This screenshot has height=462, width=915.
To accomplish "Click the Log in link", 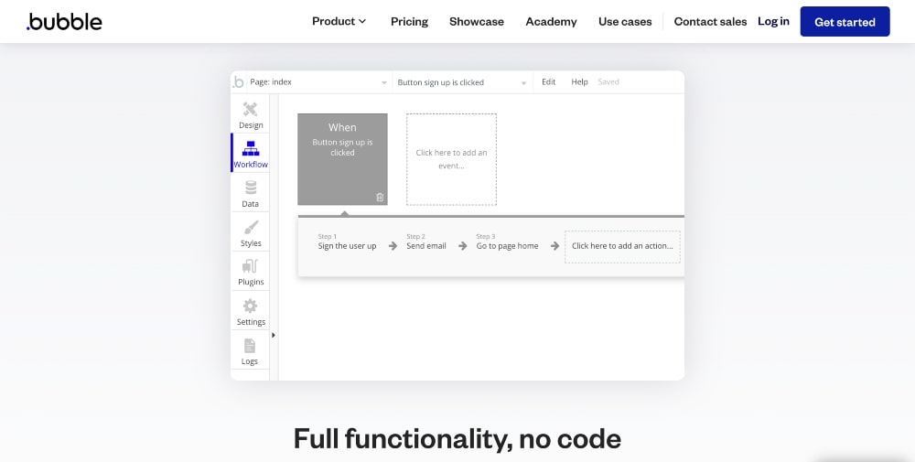I will [x=773, y=21].
